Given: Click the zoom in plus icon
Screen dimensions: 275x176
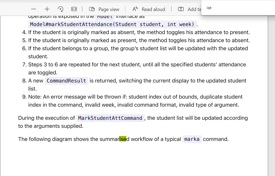Looking at the screenshot, I should point(47,9).
